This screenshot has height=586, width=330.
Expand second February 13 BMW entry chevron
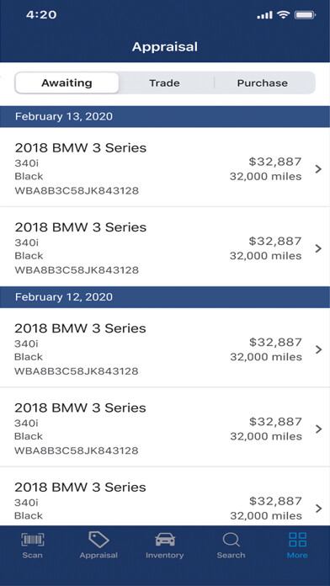coord(318,248)
